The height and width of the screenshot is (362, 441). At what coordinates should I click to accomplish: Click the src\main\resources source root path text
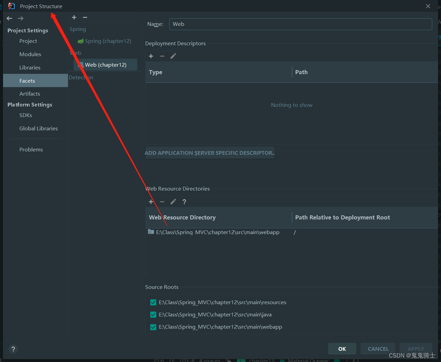222,302
